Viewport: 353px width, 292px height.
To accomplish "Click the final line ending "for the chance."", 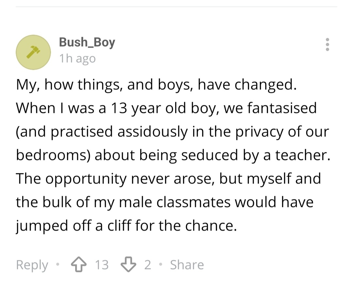I will coord(126,226).
